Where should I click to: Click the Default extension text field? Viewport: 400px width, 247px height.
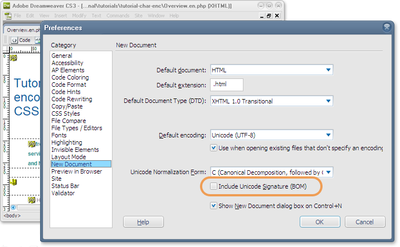pos(227,85)
